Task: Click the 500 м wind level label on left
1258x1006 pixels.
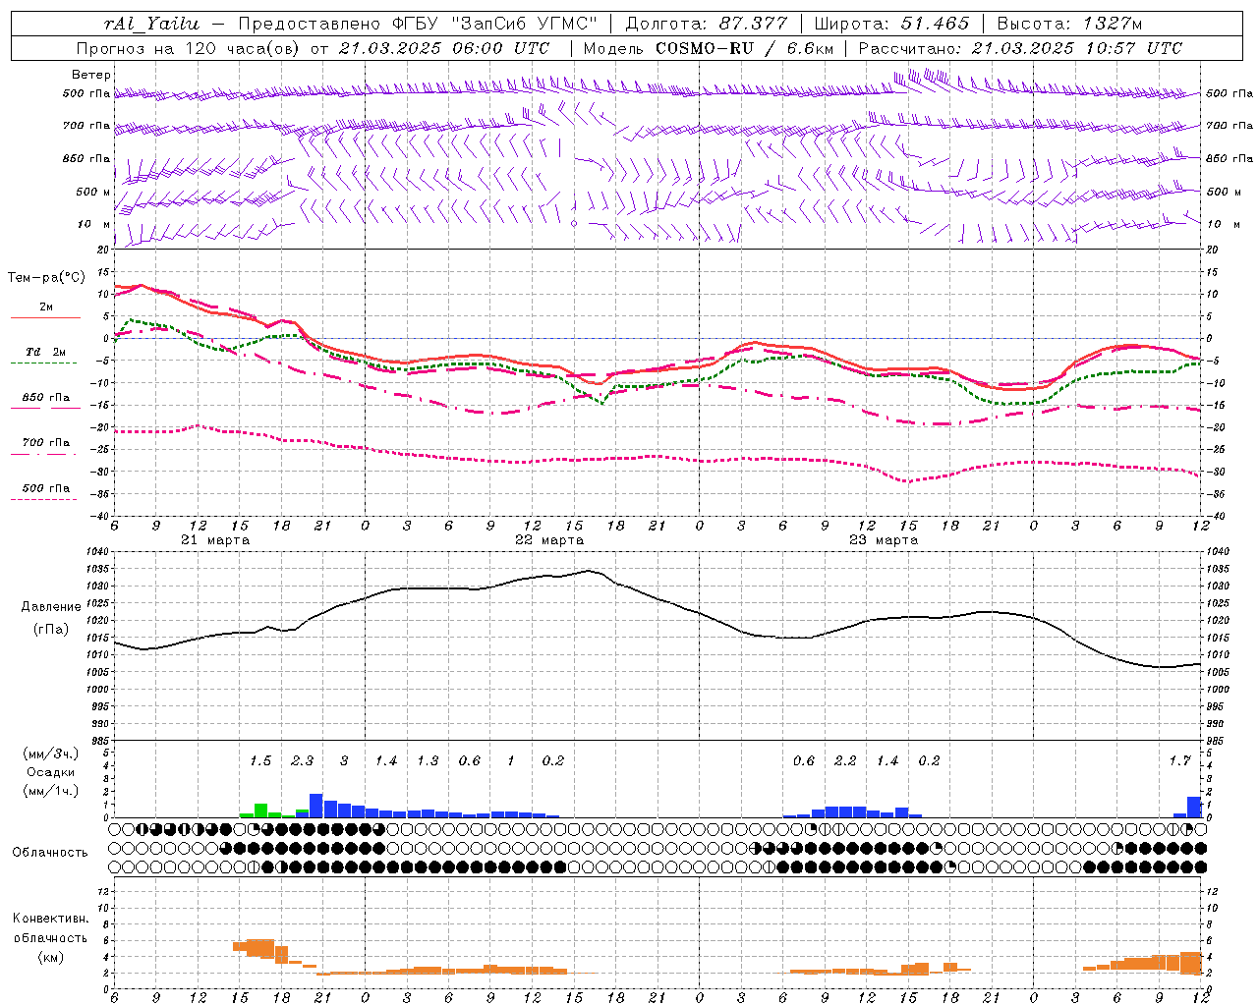Action: pyautogui.click(x=93, y=192)
